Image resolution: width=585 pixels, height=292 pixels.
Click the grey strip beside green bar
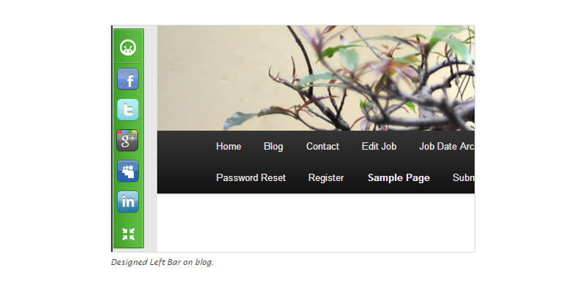[x=151, y=139]
